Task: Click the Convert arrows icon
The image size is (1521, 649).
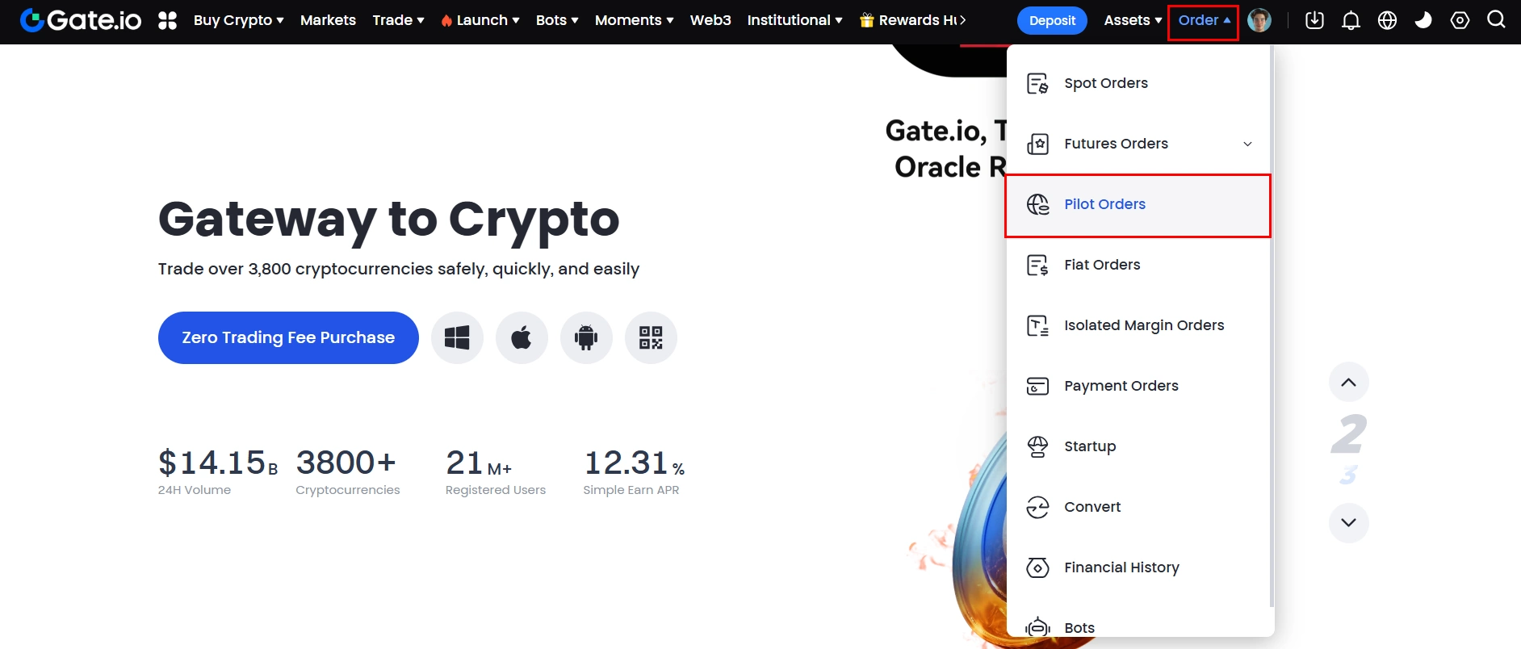Action: (1037, 507)
